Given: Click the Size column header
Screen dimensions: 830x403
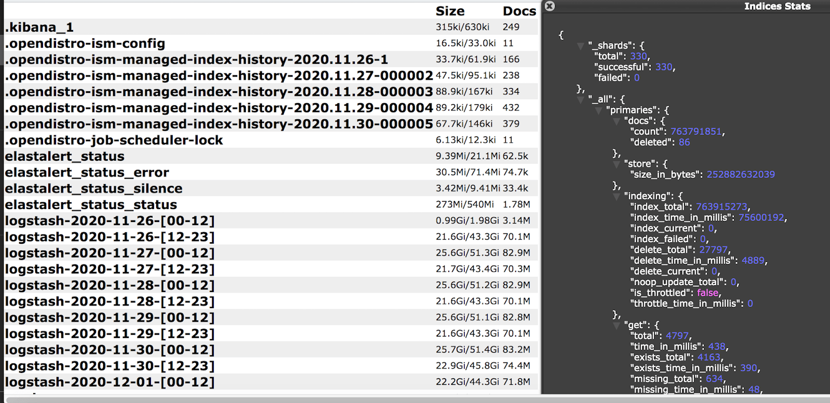Looking at the screenshot, I should point(450,11).
